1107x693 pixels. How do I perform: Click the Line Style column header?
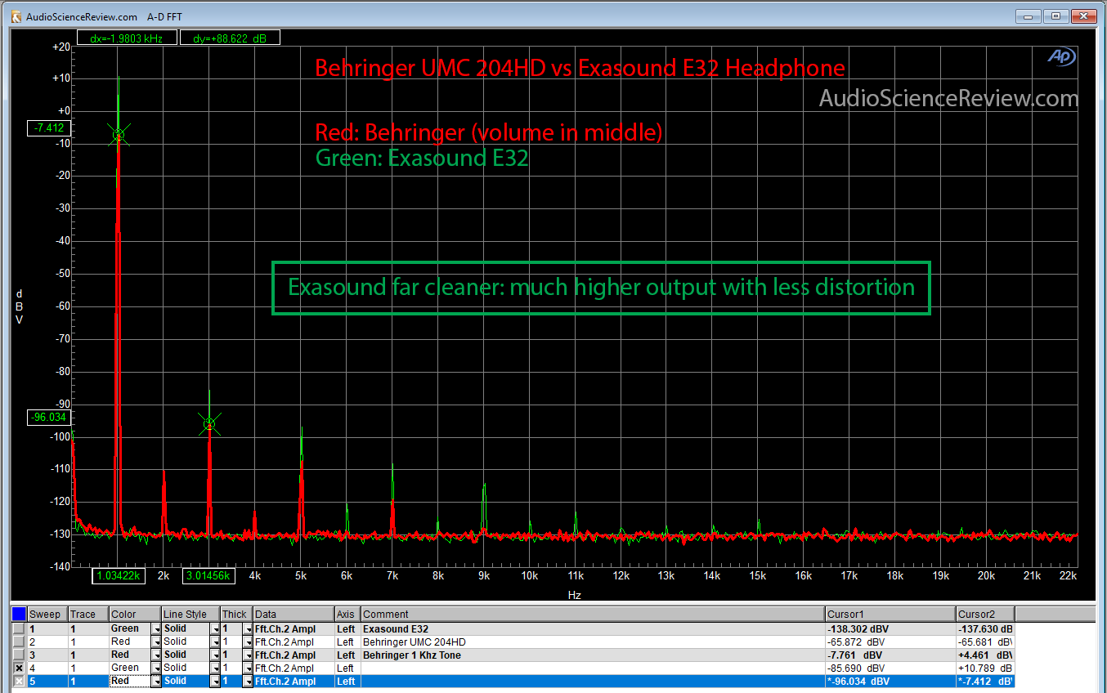pyautogui.click(x=190, y=614)
